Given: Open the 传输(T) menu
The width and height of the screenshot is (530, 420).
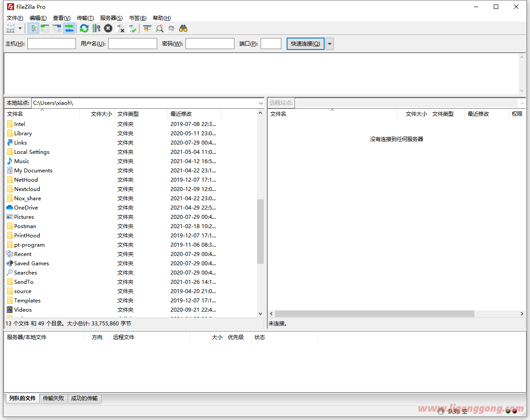Looking at the screenshot, I should pyautogui.click(x=85, y=18).
